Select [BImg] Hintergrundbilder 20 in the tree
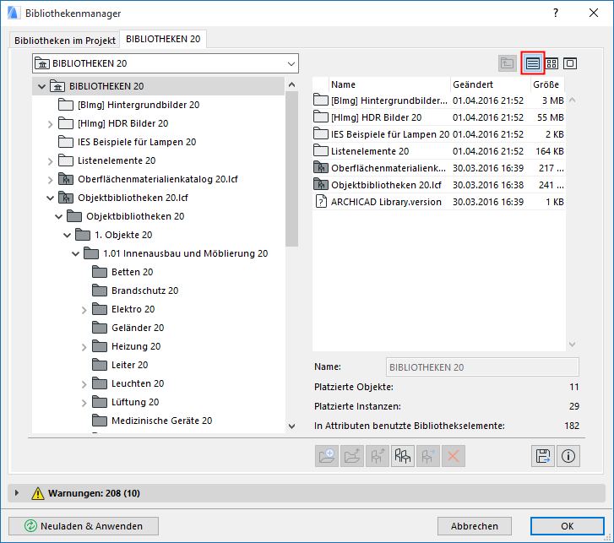Screen dimensions: 614x543 pos(139,105)
